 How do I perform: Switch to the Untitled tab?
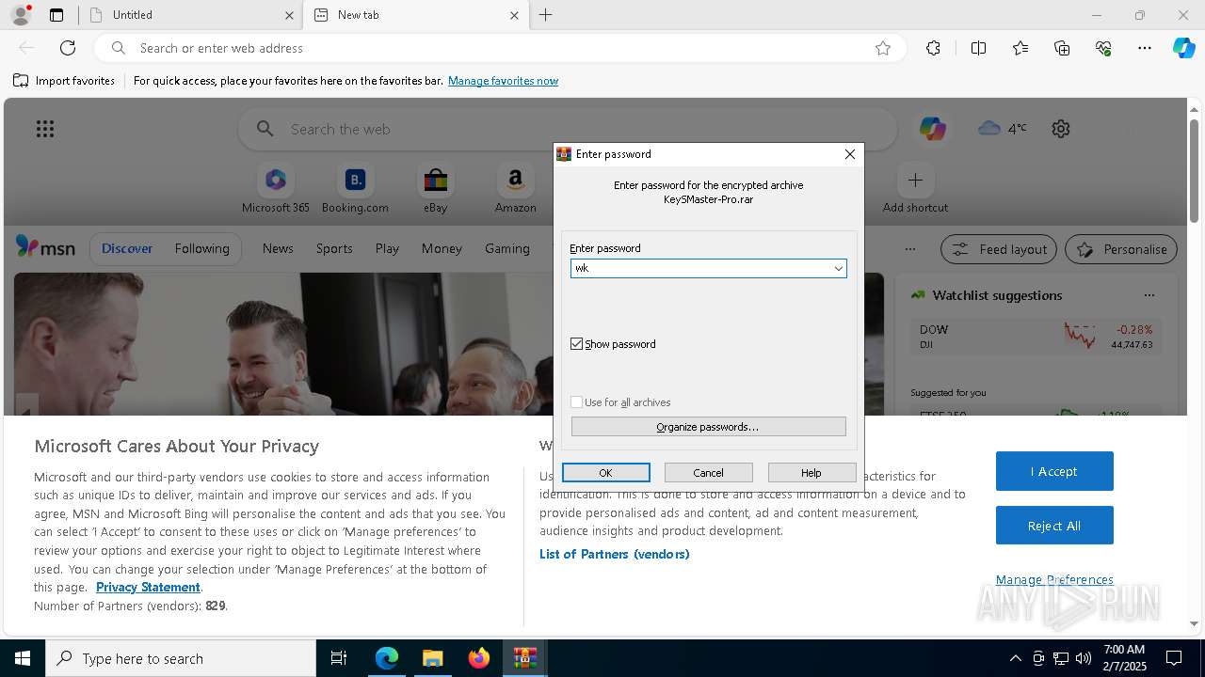191,15
